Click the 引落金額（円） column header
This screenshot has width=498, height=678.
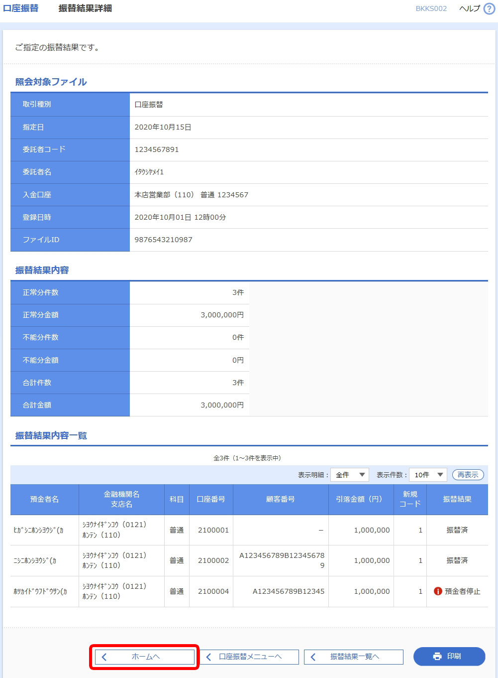coord(361,499)
